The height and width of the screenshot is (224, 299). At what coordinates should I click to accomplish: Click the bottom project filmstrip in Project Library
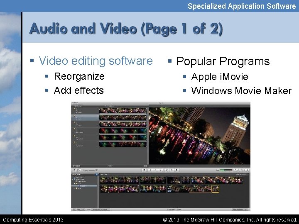click(x=123, y=144)
